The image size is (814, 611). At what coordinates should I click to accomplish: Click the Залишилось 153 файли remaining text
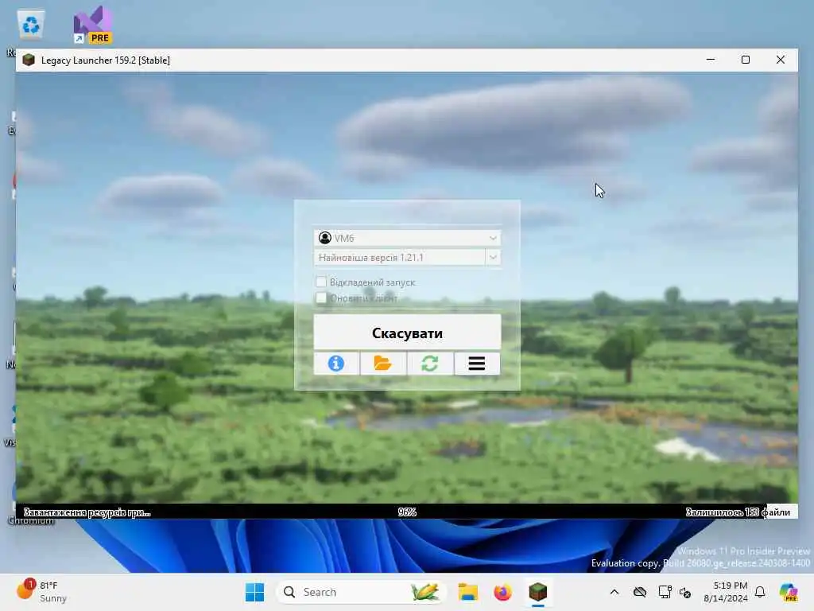[x=738, y=512]
